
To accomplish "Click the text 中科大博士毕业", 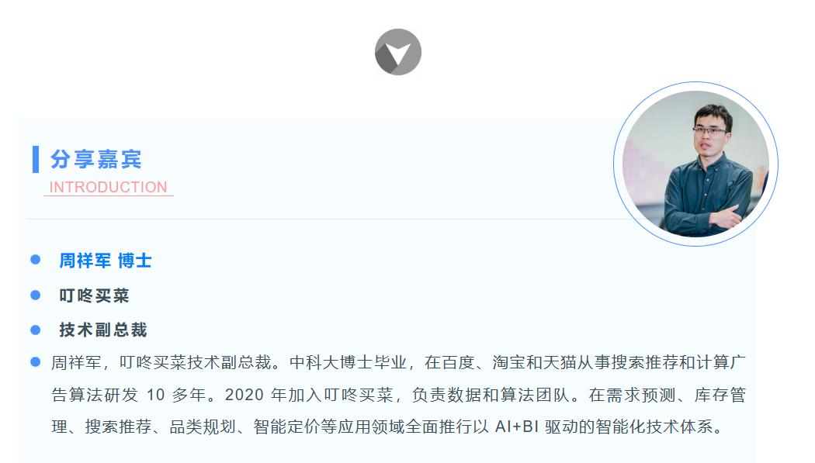I will point(348,362).
